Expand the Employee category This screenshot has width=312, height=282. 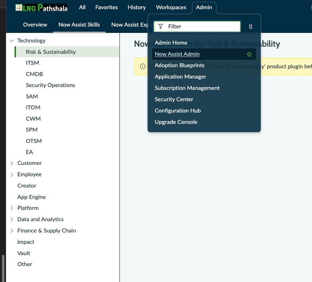point(12,175)
